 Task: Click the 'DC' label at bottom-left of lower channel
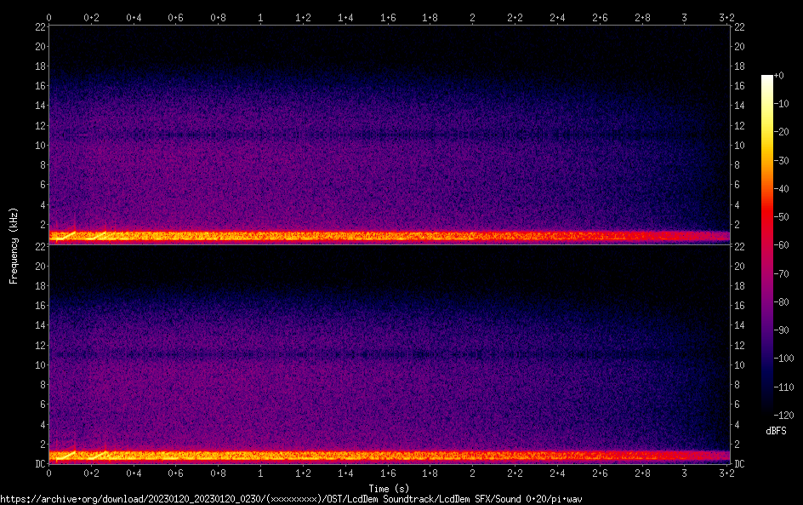(x=38, y=464)
